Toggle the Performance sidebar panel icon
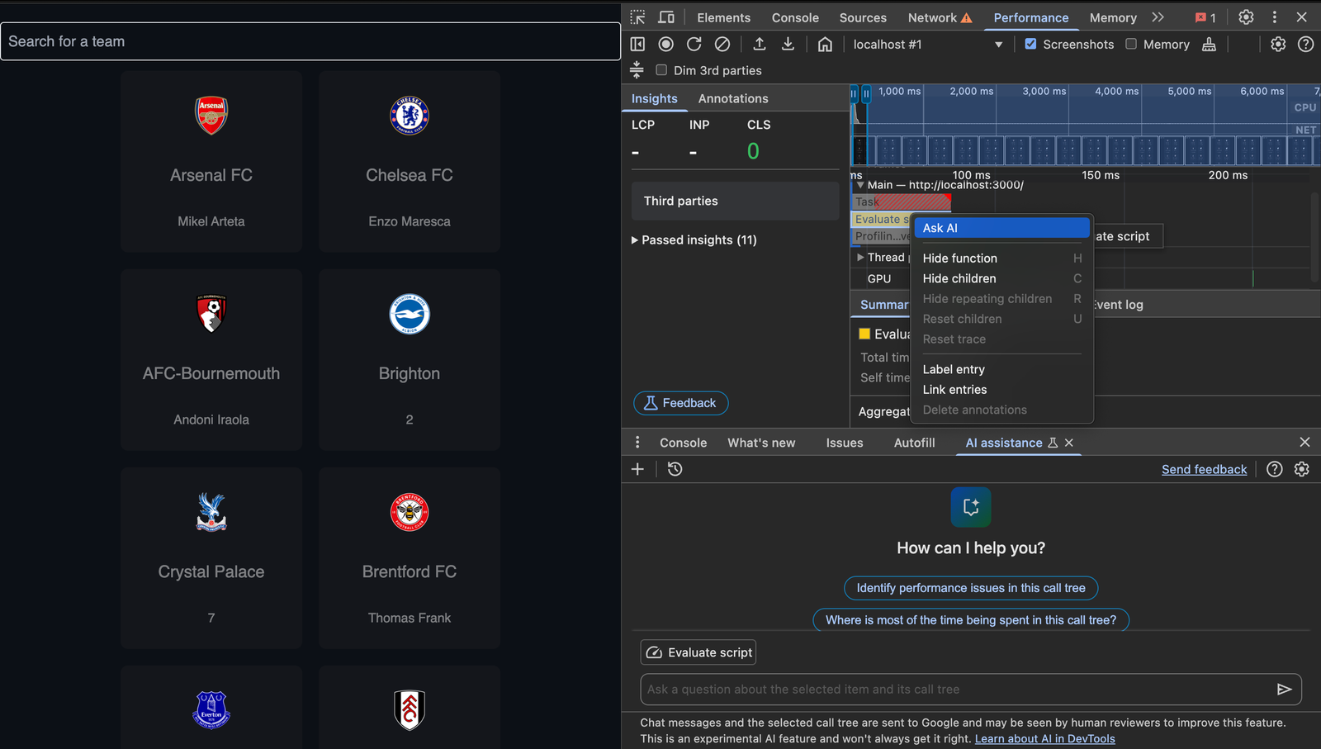This screenshot has height=749, width=1321. (637, 44)
